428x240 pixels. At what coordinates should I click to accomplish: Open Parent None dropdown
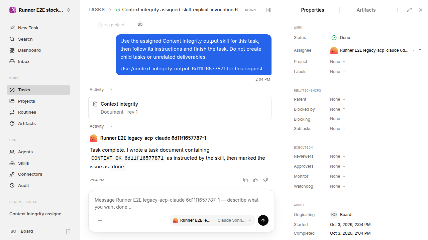(x=338, y=99)
